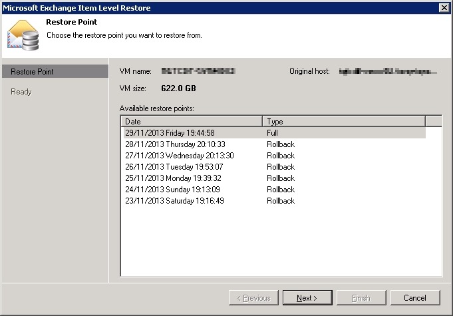Click the blurred Original host value
This screenshot has width=453, height=316.
click(388, 71)
